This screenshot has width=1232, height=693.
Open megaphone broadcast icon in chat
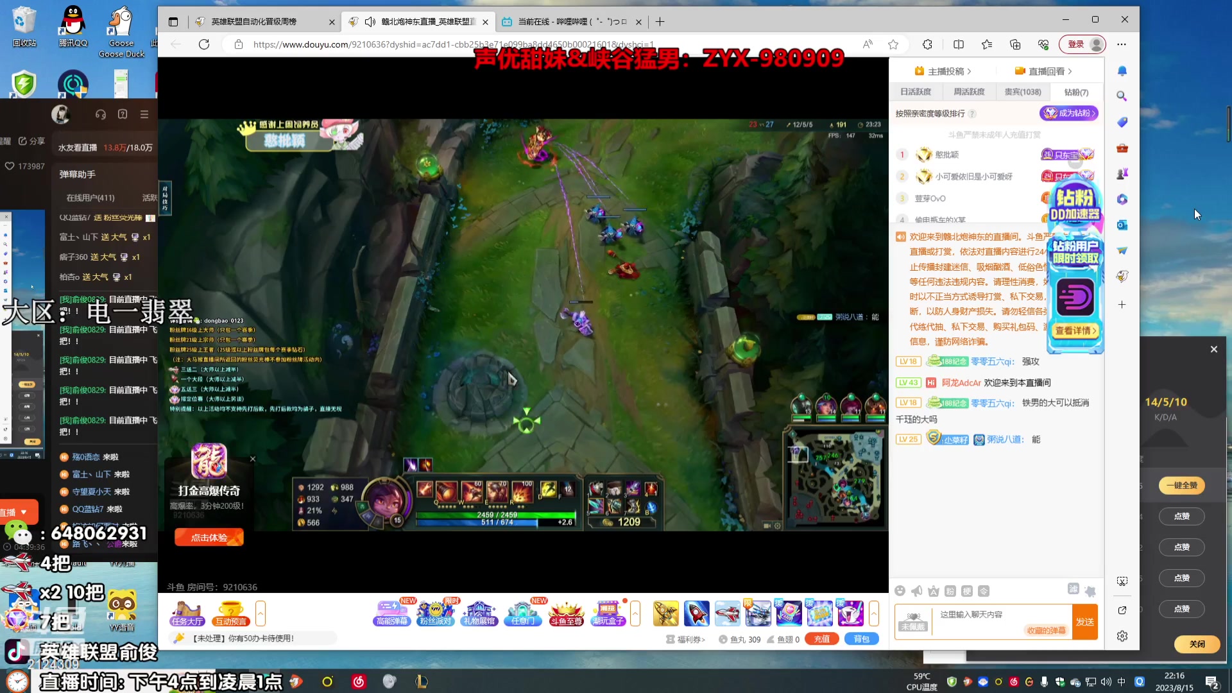(x=917, y=591)
